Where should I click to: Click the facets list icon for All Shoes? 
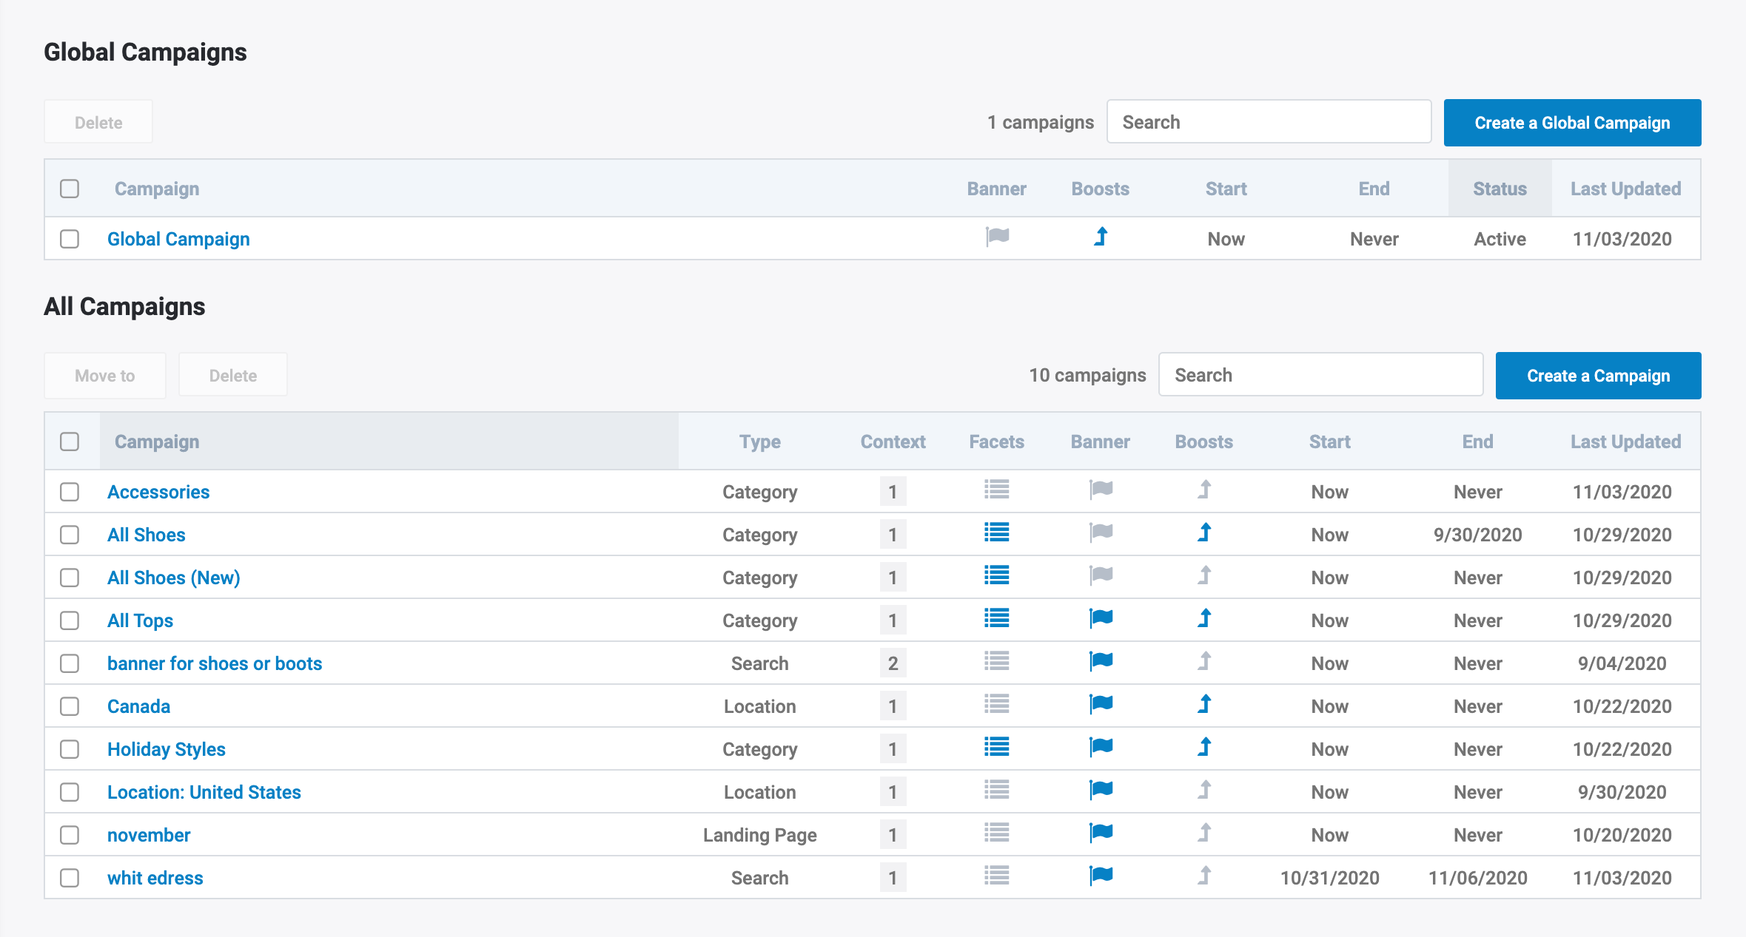pos(996,533)
